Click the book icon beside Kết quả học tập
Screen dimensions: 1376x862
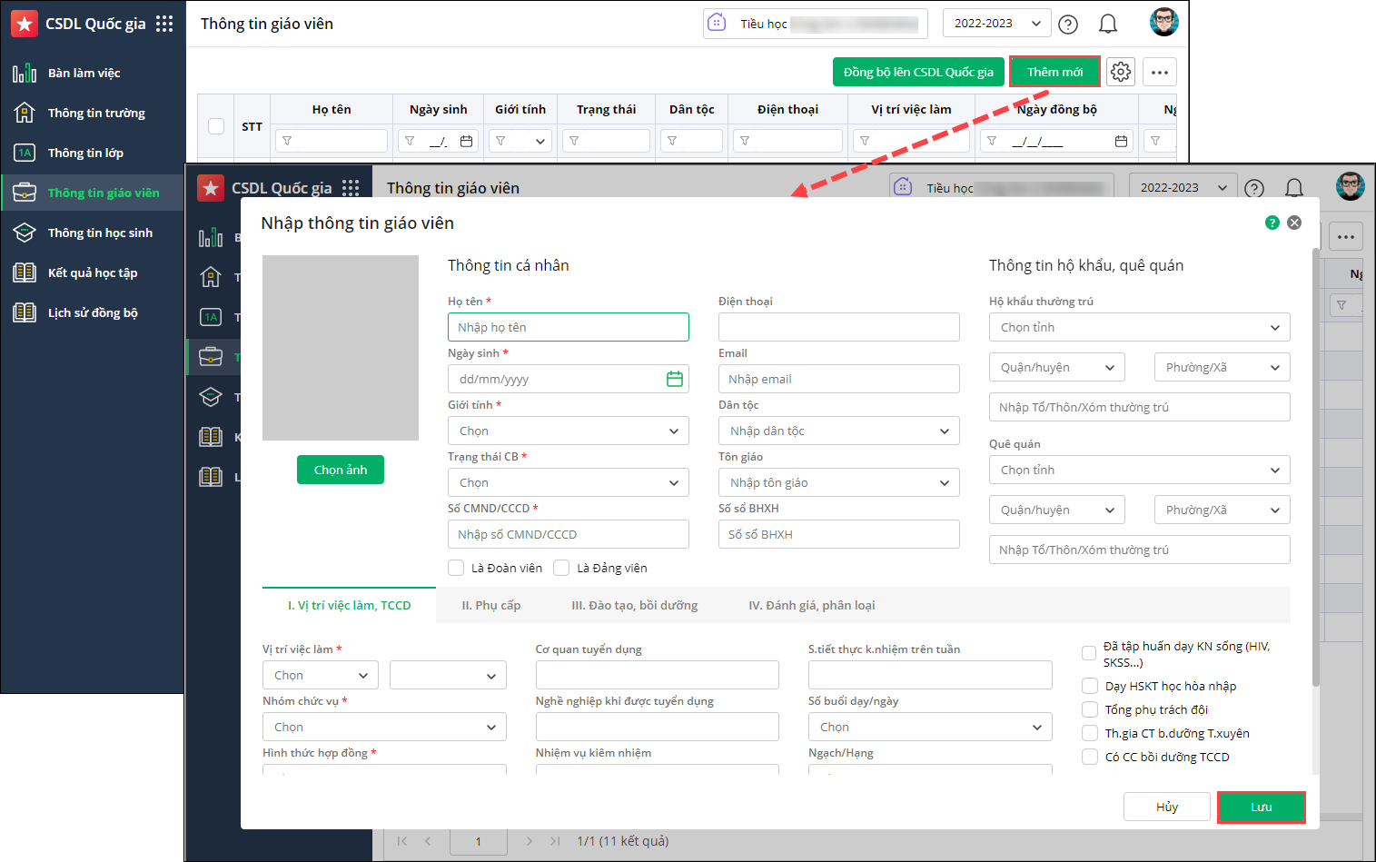tap(25, 272)
